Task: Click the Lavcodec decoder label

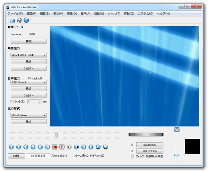Action: pyautogui.click(x=16, y=34)
